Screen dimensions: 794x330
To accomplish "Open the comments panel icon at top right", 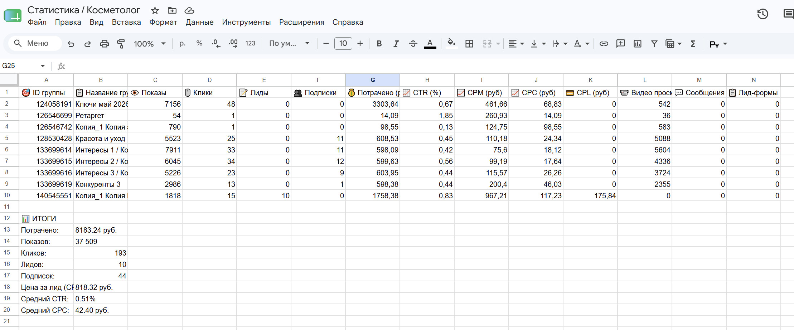I will point(788,14).
